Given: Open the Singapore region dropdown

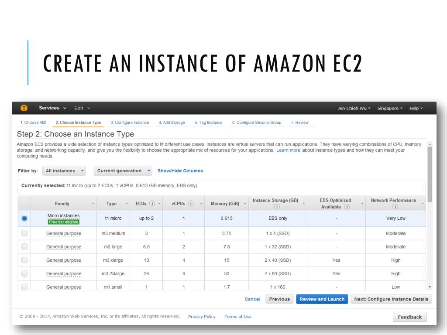Looking at the screenshot, I should (x=390, y=108).
